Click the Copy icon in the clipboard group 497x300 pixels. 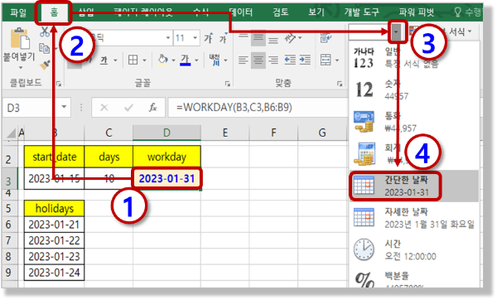click(44, 49)
